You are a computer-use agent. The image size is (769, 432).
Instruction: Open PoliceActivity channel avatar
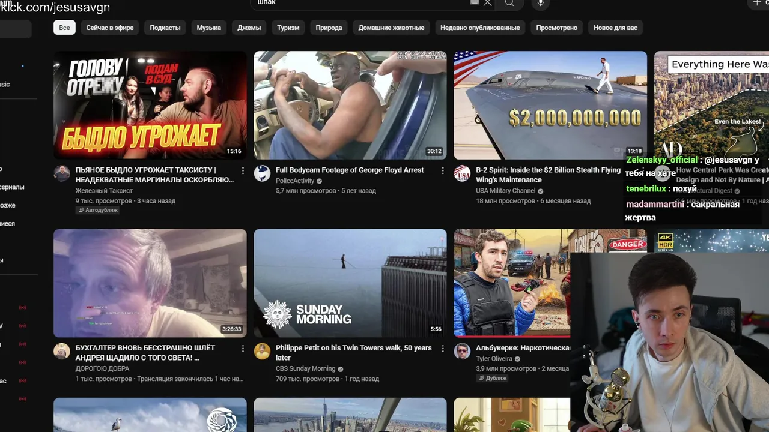click(262, 173)
